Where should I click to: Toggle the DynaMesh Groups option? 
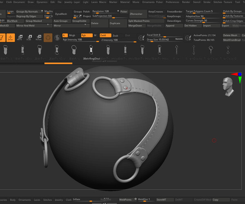tap(78, 12)
